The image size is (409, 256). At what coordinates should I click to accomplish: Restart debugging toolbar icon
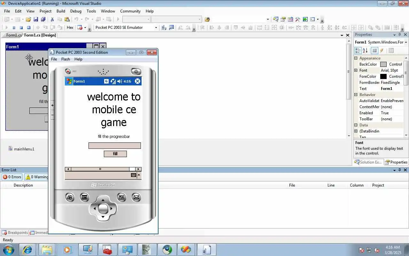(28, 28)
